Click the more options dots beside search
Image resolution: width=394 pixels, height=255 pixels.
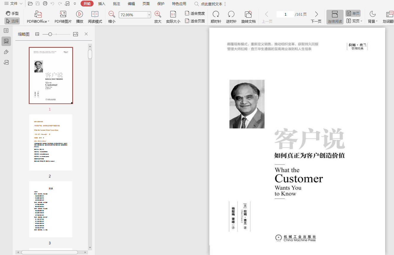[225, 4]
